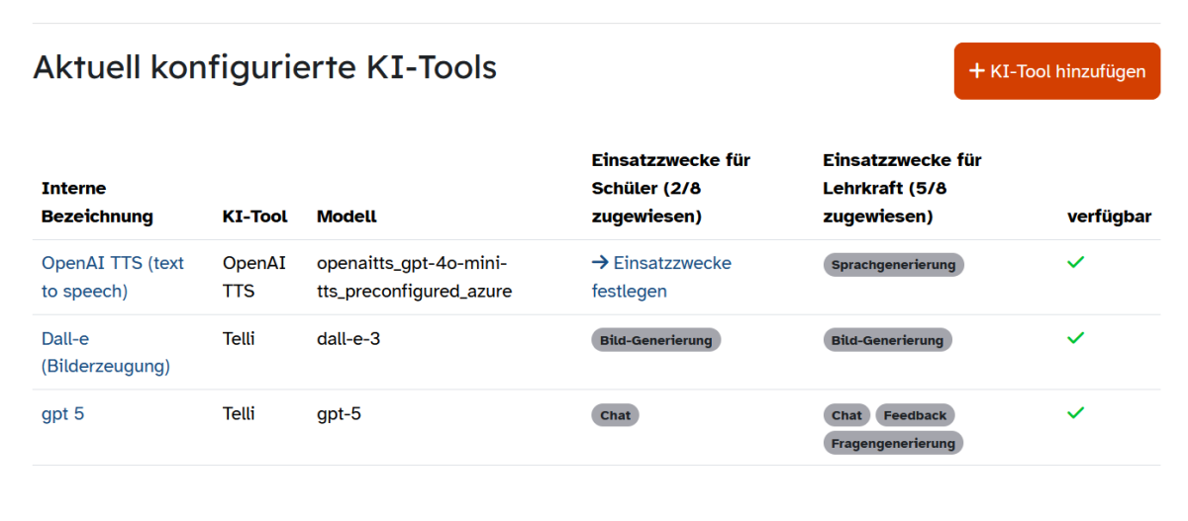Open the gpt 5 tool entry
The height and width of the screenshot is (521, 1188).
(62, 414)
